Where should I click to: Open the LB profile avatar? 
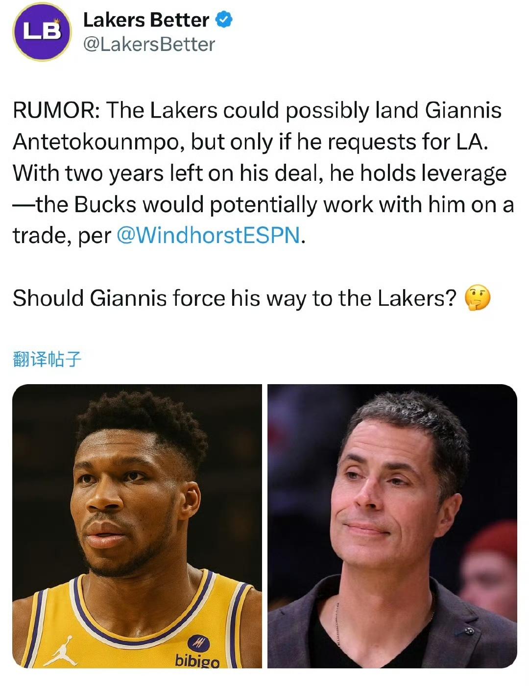click(42, 32)
